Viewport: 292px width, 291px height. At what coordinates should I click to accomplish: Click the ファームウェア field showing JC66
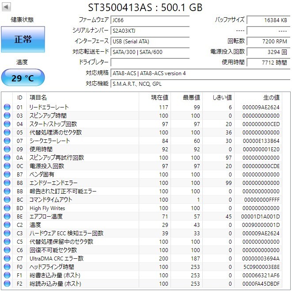150,20
